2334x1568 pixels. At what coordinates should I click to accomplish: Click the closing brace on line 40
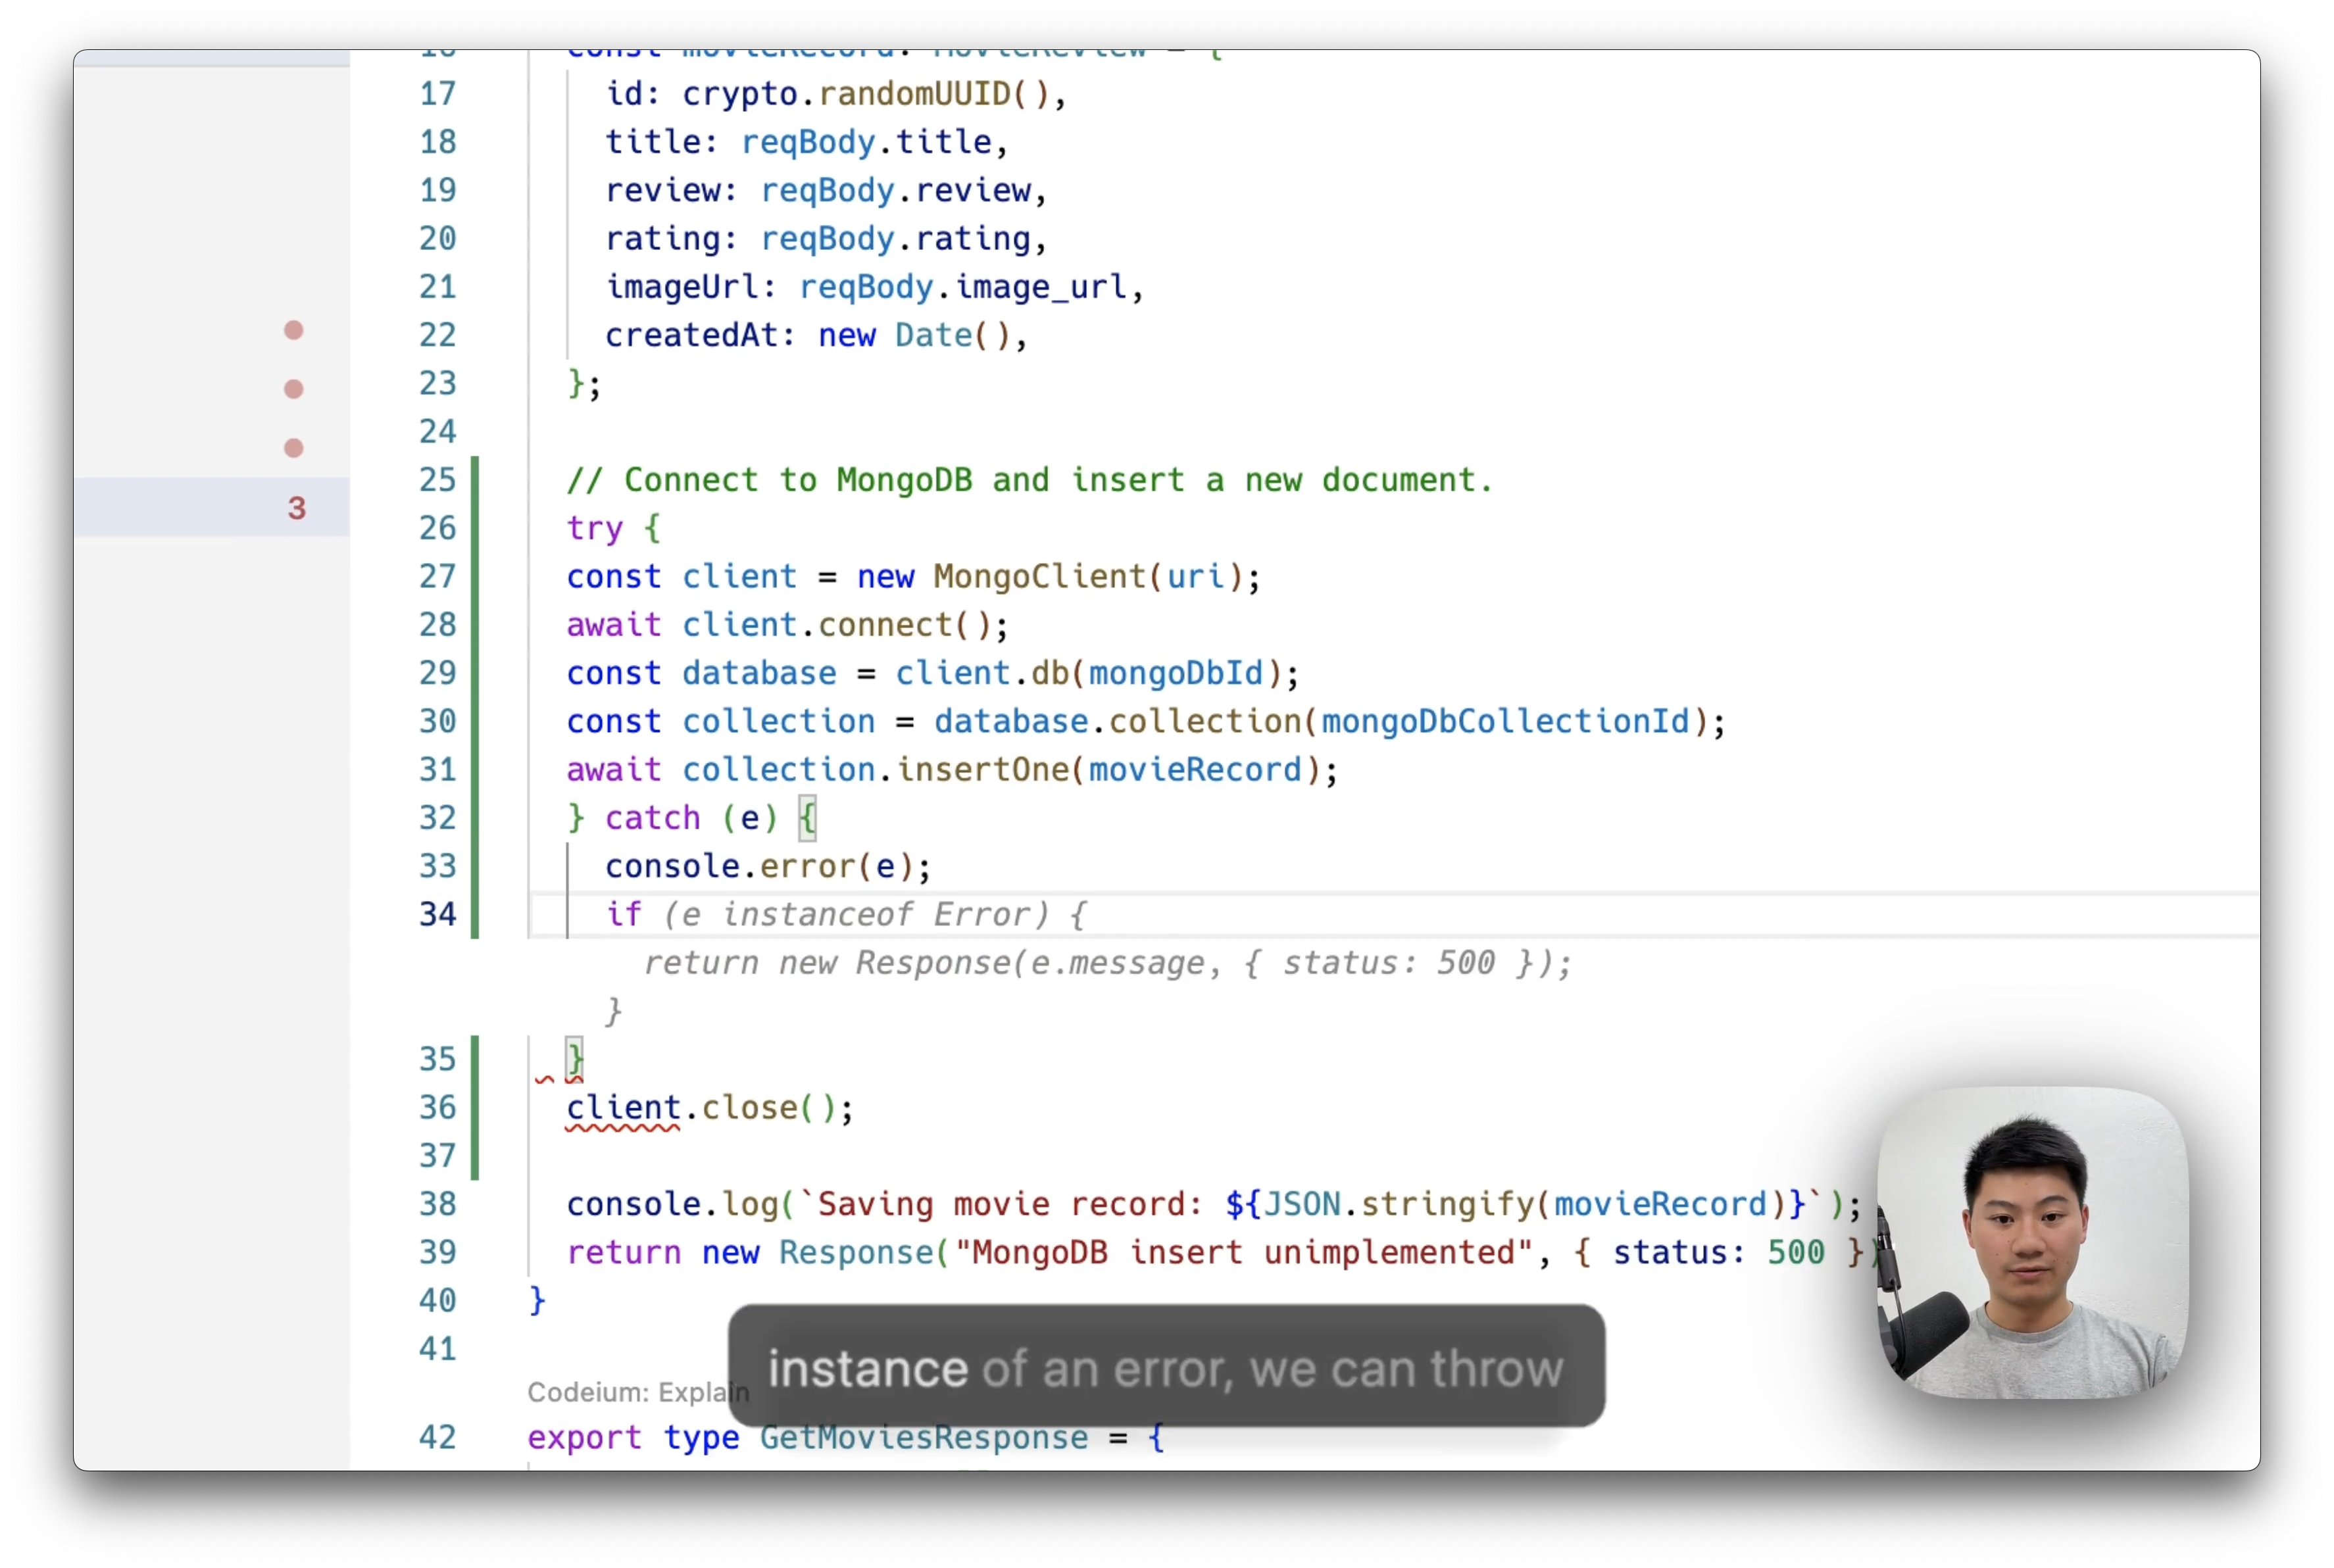pyautogui.click(x=537, y=1300)
